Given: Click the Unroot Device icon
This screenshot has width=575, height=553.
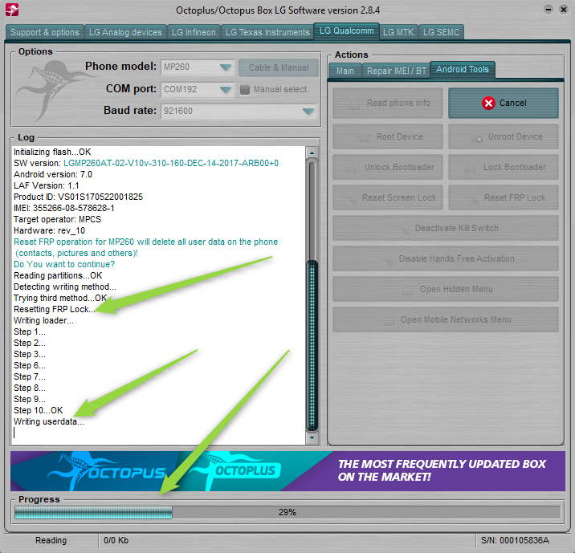Looking at the screenshot, I should point(476,138).
